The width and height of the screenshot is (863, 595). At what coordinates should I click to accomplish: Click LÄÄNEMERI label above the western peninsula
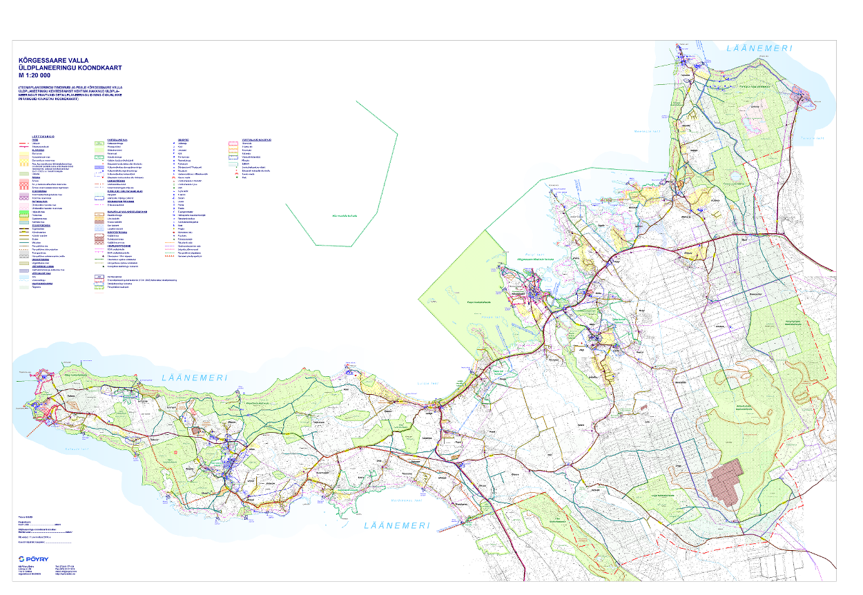pos(194,378)
